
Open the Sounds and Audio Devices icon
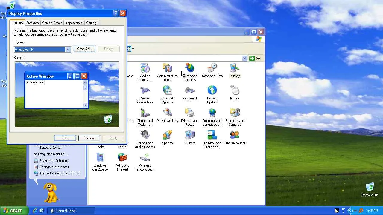coord(145,139)
